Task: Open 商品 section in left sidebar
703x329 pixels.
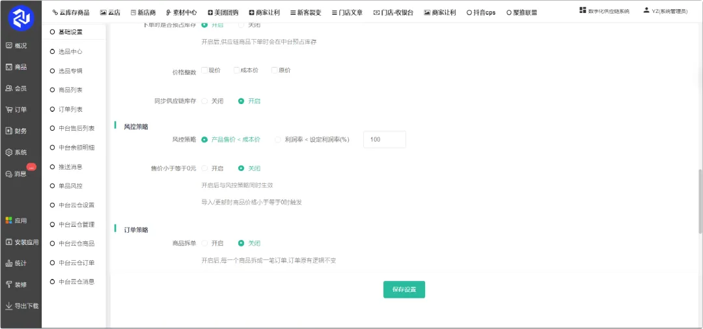Action: coord(16,67)
